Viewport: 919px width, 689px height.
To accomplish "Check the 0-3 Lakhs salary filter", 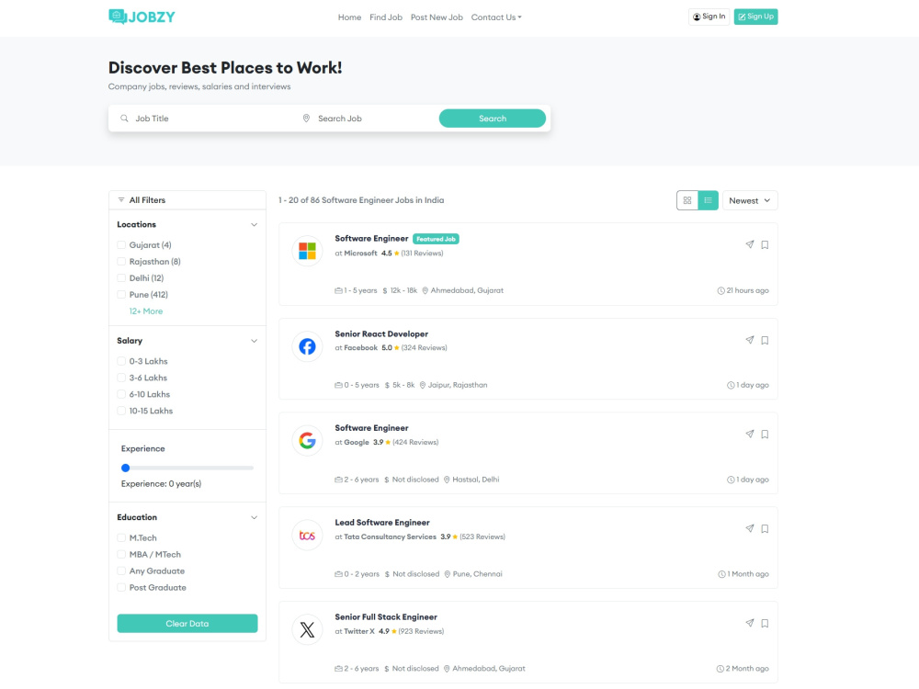I will (x=121, y=361).
